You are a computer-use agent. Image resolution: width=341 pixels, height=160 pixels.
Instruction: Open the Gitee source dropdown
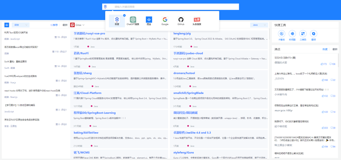coord(78,25)
